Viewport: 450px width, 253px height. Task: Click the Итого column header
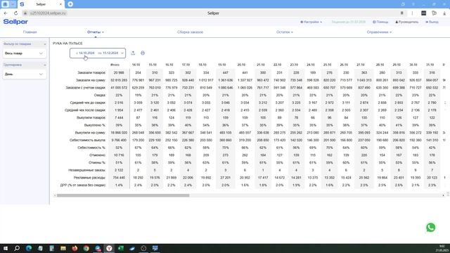[x=115, y=65]
